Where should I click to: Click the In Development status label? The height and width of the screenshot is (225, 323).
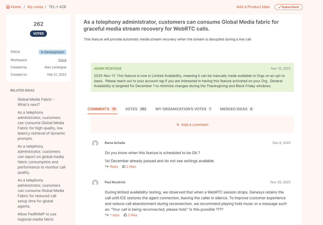pyautogui.click(x=52, y=52)
